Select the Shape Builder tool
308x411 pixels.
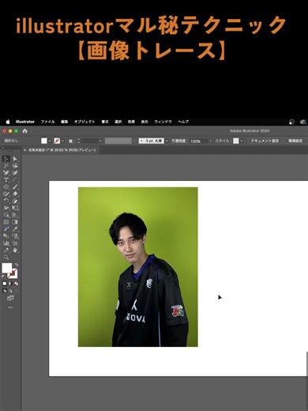point(6,215)
